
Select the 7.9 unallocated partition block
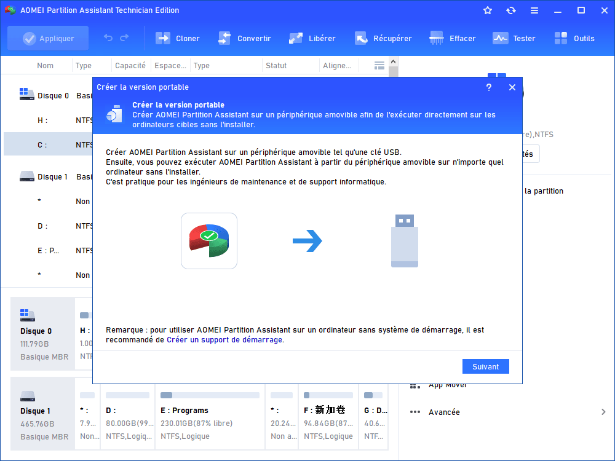[x=88, y=417]
